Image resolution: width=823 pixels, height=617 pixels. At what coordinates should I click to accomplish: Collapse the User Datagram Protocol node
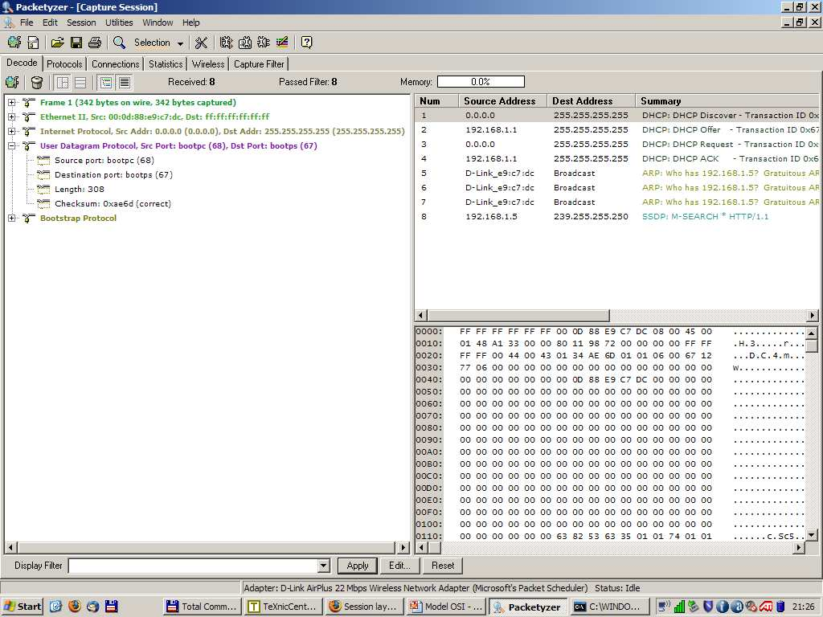[x=11, y=146]
